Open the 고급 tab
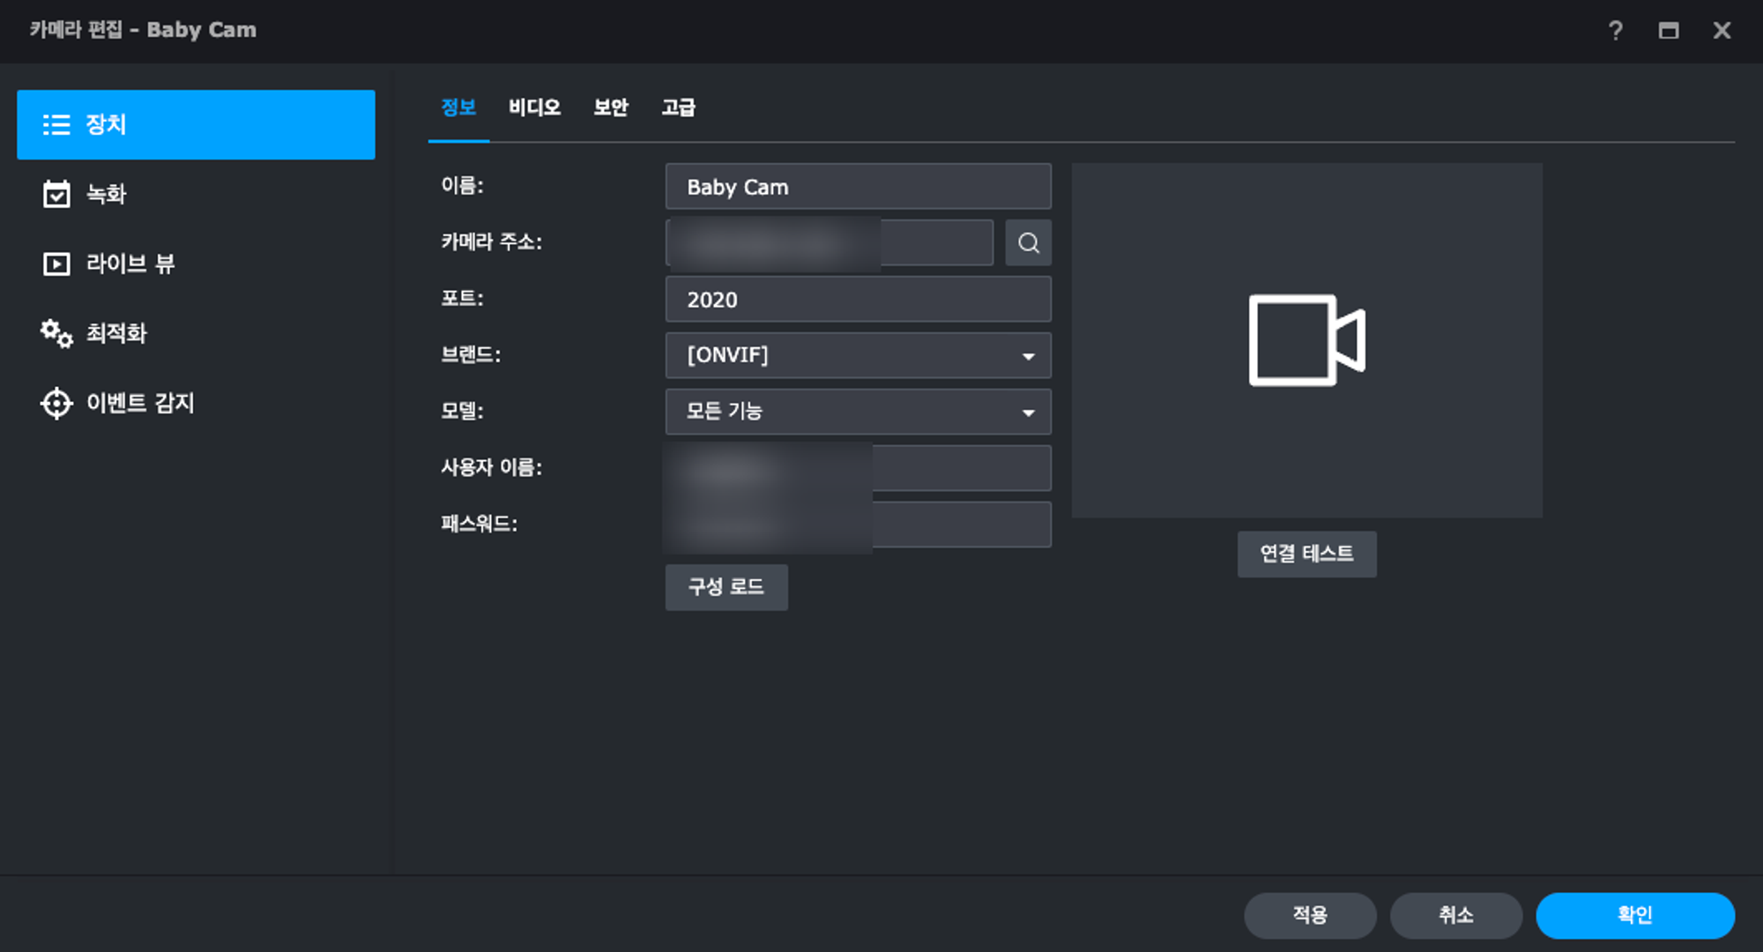1763x952 pixels. click(x=678, y=108)
